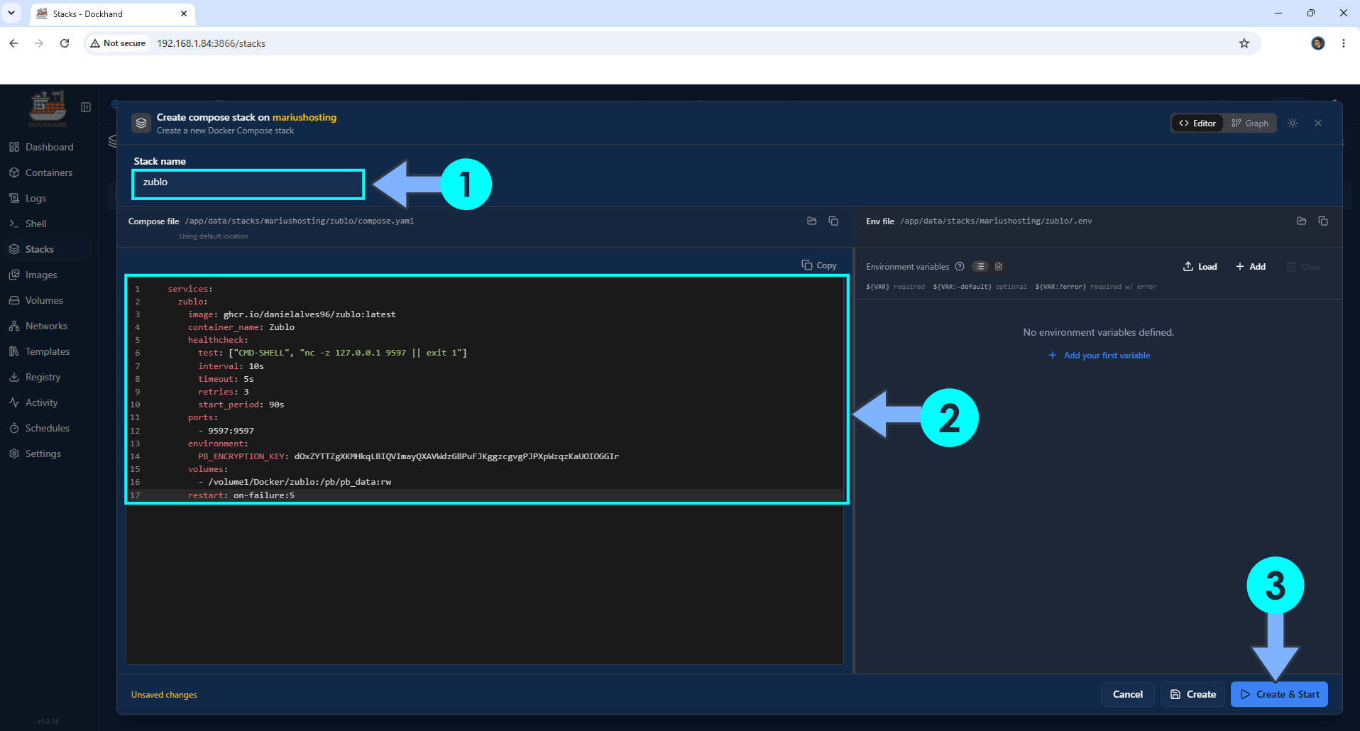Copy the env file path icon
The height and width of the screenshot is (731, 1360).
click(1323, 221)
